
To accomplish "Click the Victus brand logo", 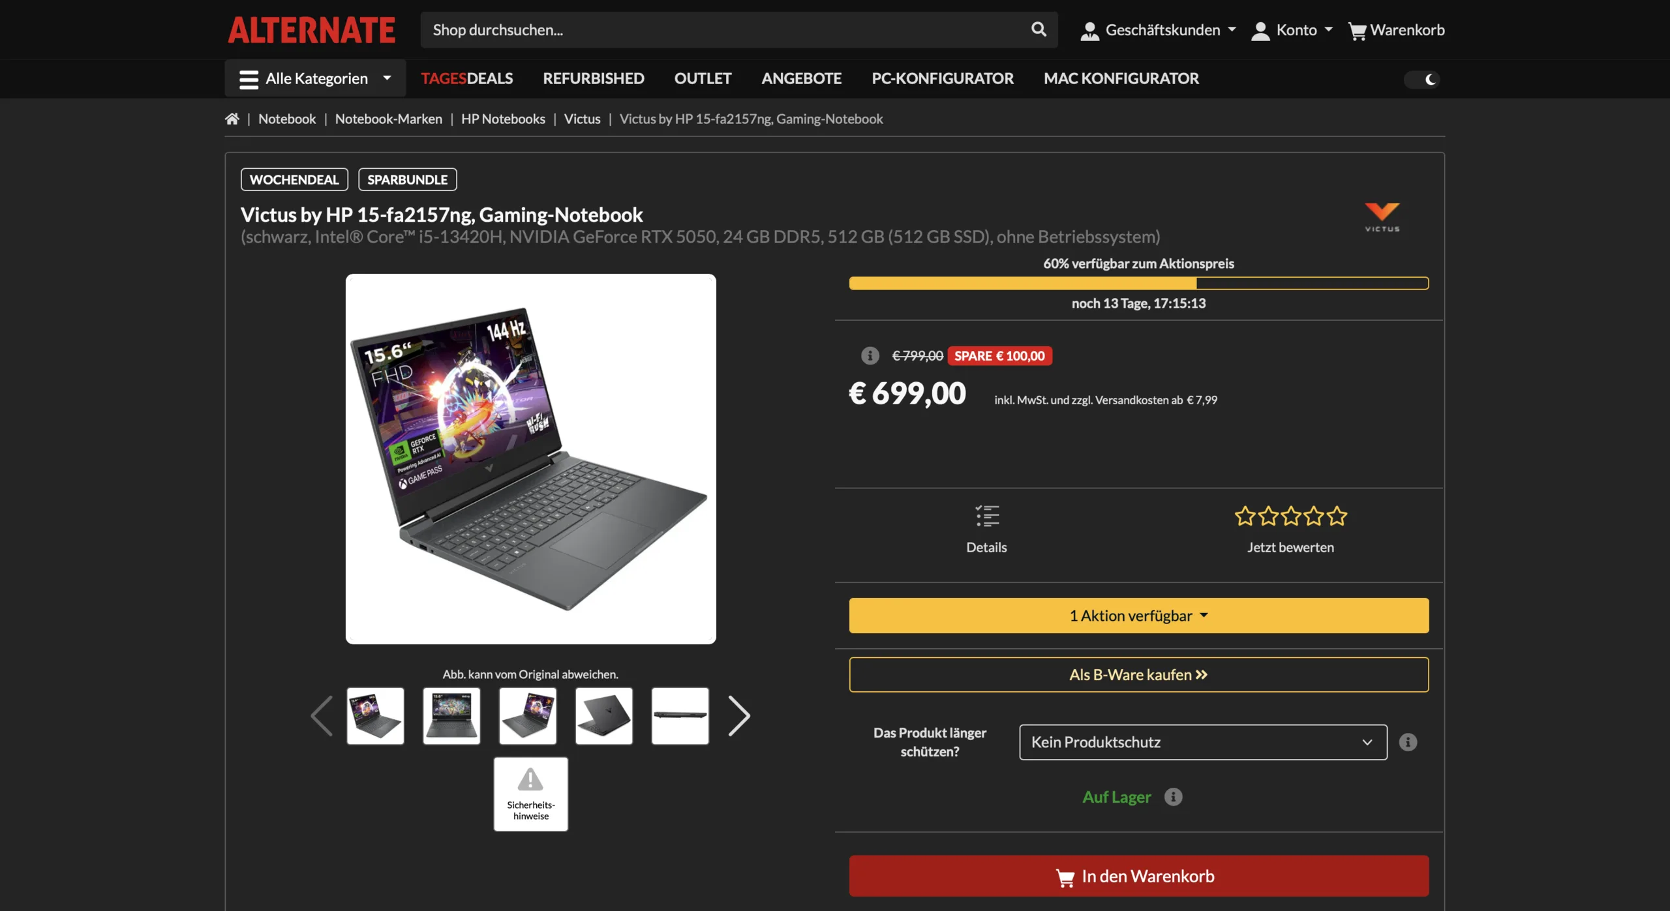I will point(1382,217).
